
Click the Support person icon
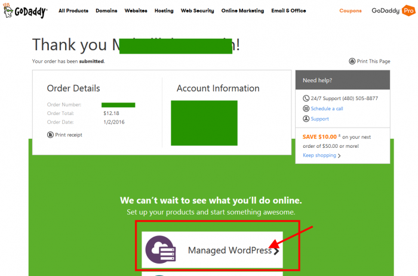(306, 119)
